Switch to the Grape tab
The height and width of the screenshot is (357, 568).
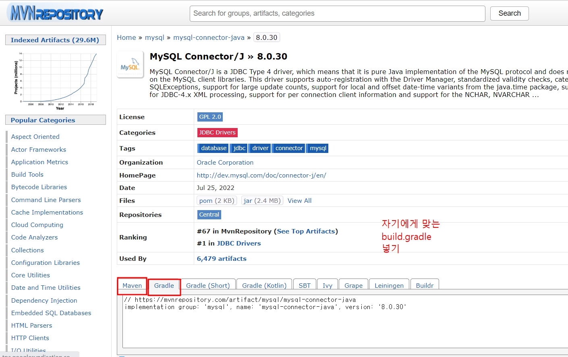click(x=353, y=285)
